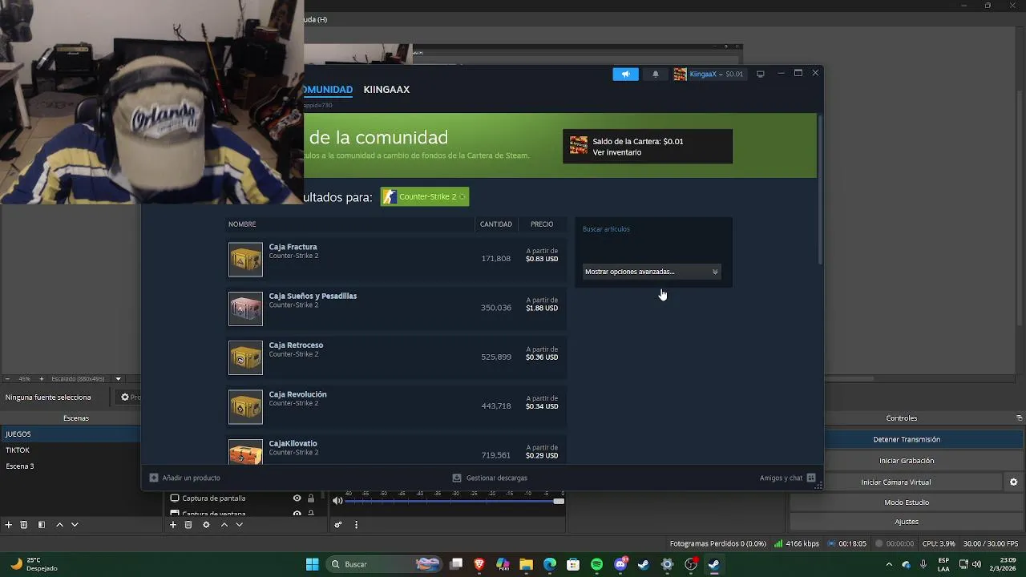Screen dimensions: 1026x577
Task: Remove selected source with trash icon
Action: coord(188,525)
